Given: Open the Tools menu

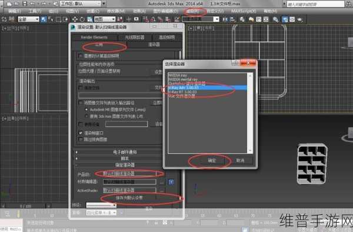Looking at the screenshot, I should (35, 11).
